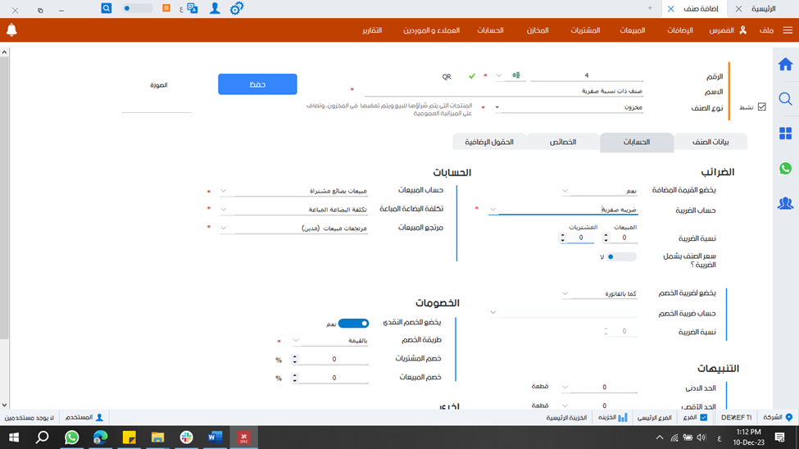Open the المبيعات menu
799x449 pixels.
(x=633, y=30)
